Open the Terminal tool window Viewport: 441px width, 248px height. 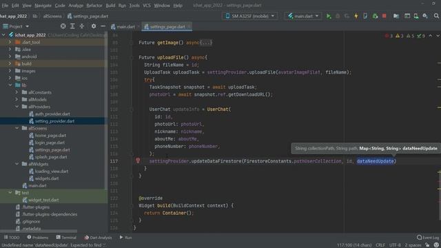point(66,238)
